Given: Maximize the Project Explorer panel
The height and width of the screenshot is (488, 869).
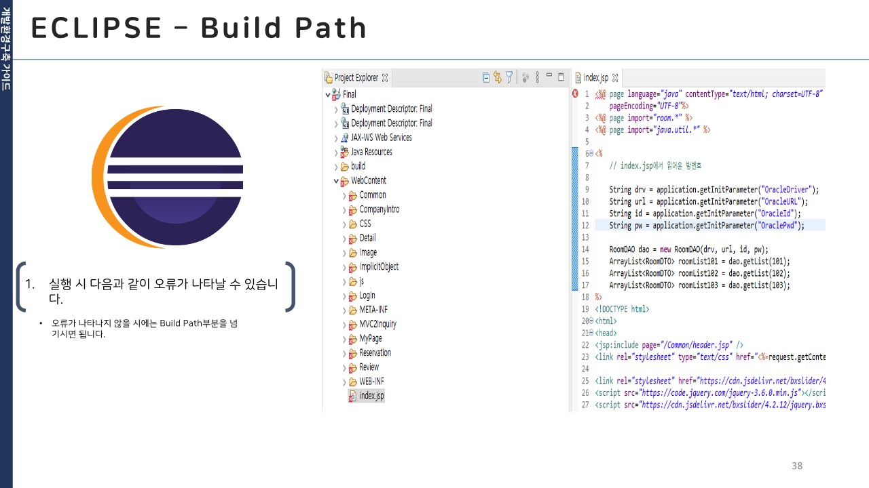Looking at the screenshot, I should [561, 77].
